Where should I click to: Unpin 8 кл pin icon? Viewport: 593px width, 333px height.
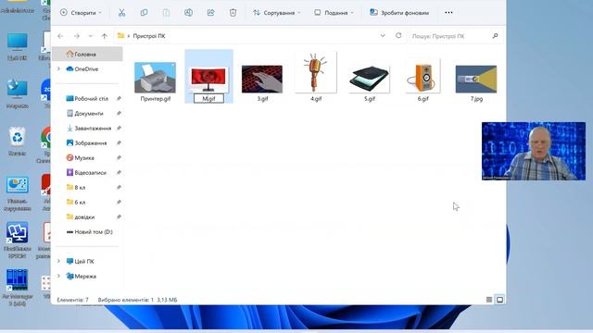click(x=119, y=187)
